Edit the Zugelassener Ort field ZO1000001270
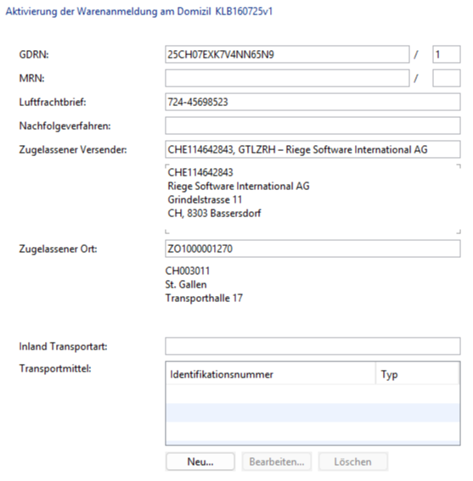473x481 pixels. tap(313, 249)
